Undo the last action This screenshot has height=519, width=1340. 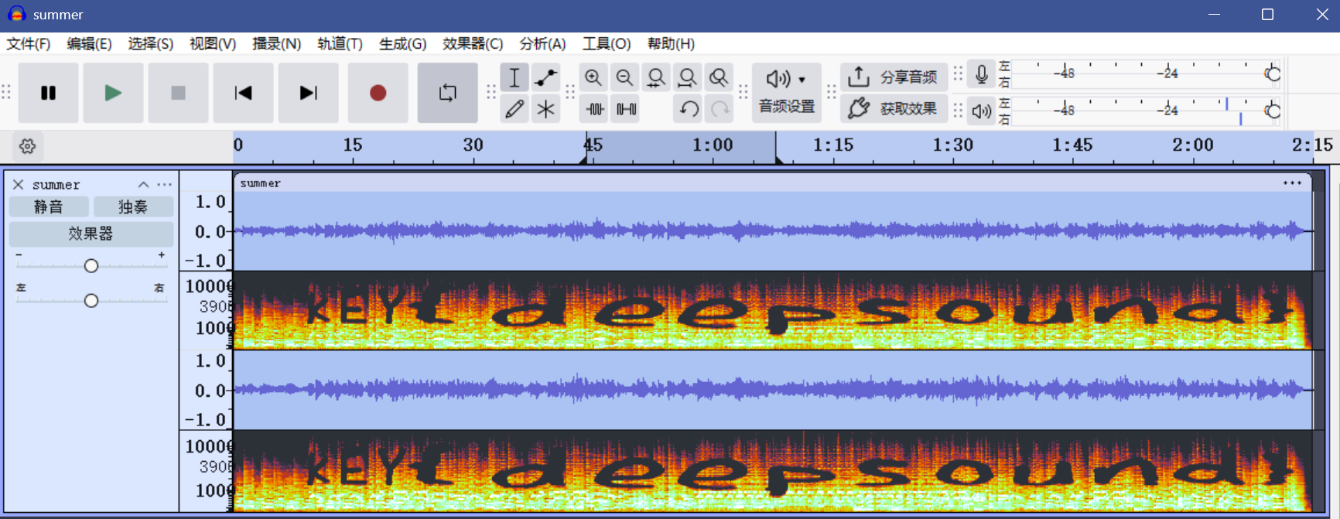689,109
